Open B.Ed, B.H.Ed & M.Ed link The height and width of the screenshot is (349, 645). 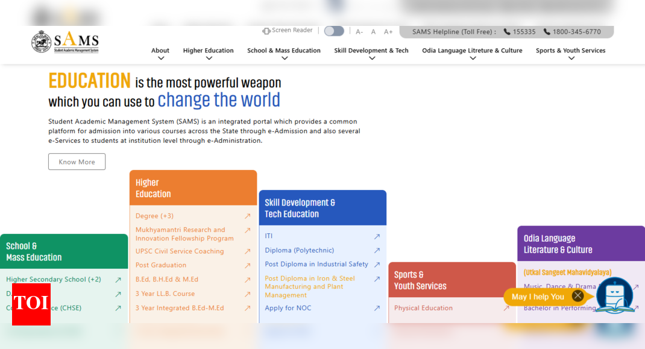(167, 279)
